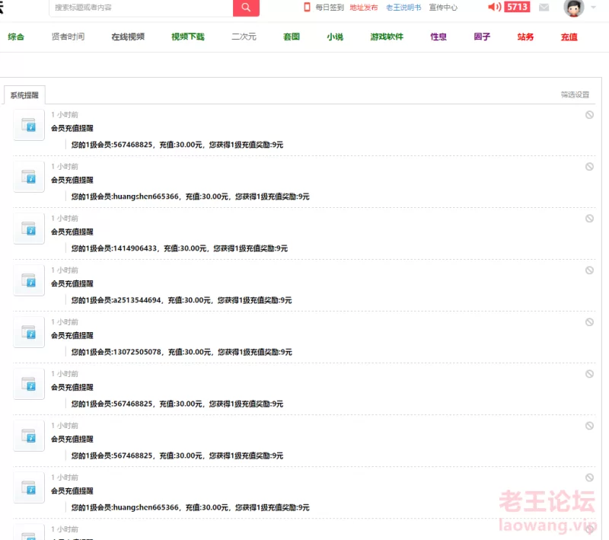Open 圈子 from the navigation bar

(x=482, y=37)
